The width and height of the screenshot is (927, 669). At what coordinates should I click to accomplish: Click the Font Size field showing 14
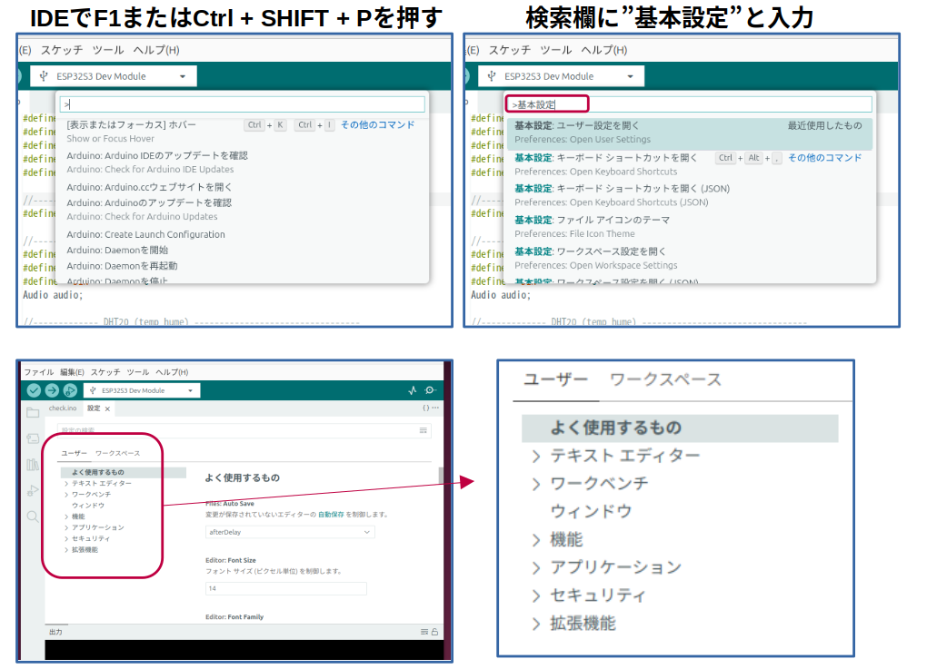pyautogui.click(x=286, y=588)
